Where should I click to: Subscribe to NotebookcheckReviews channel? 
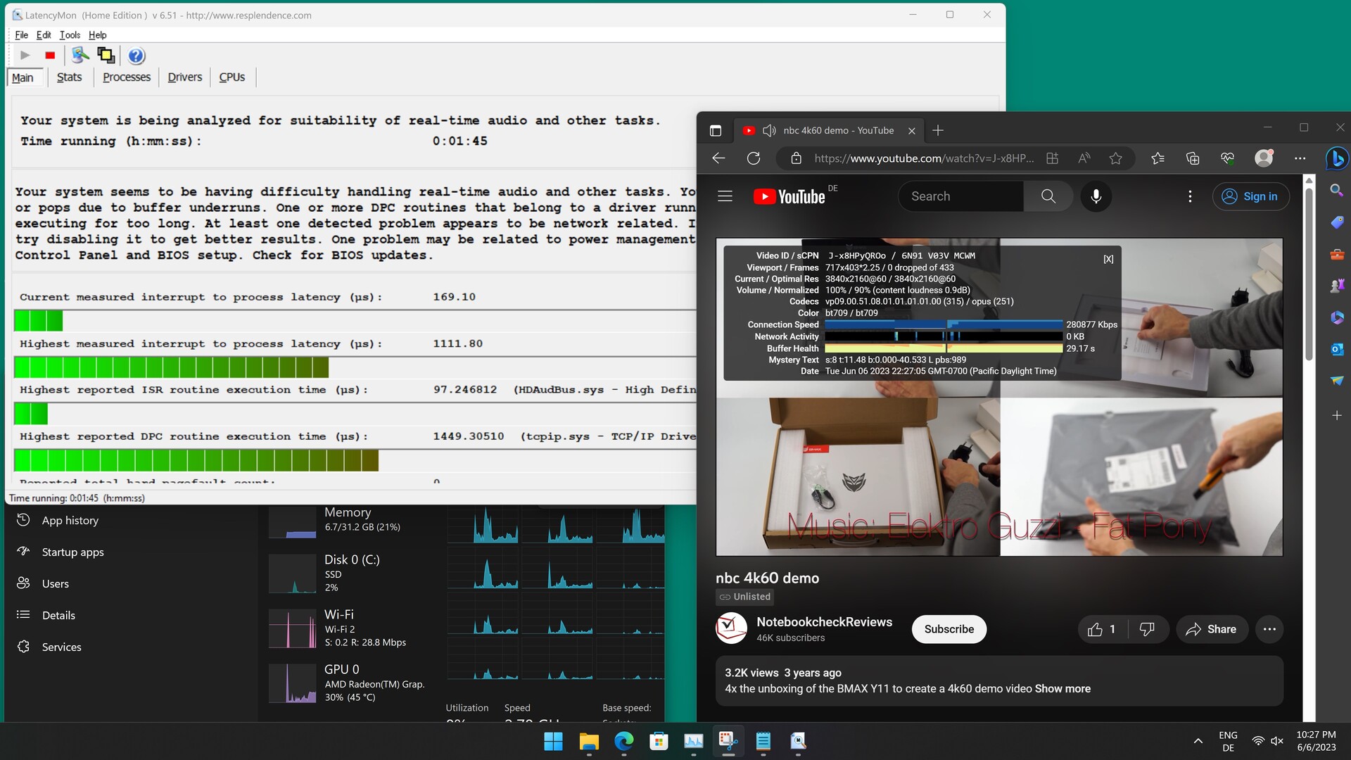949,629
